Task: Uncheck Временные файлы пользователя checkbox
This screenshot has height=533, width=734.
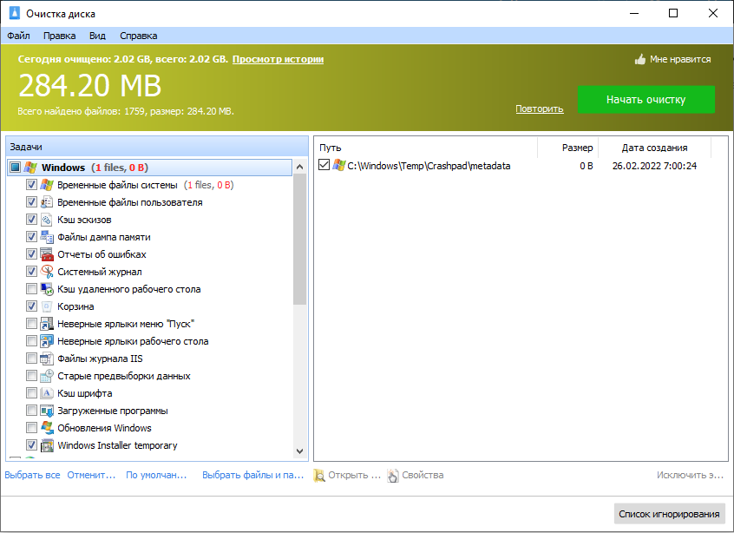Action: [x=31, y=202]
